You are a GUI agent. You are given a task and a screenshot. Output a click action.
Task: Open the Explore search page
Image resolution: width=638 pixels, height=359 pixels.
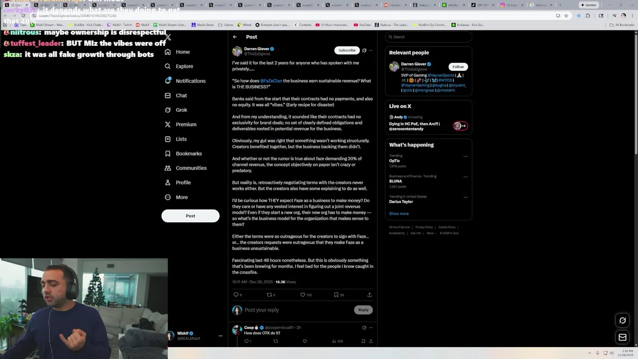(x=179, y=66)
